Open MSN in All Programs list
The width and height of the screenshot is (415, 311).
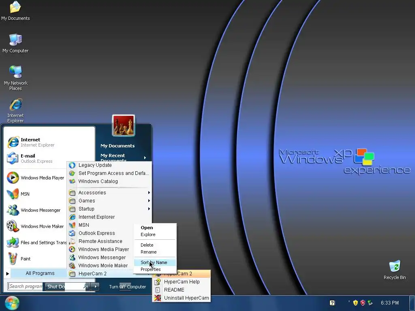tap(101, 225)
